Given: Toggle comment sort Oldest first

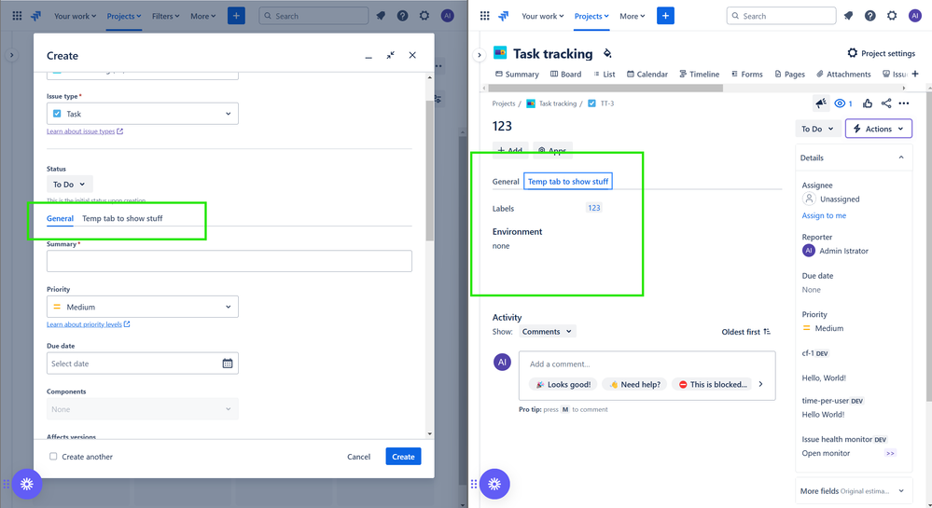Looking at the screenshot, I should click(746, 332).
